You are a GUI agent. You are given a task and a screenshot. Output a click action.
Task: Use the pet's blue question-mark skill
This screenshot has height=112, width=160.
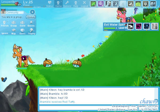point(147,26)
